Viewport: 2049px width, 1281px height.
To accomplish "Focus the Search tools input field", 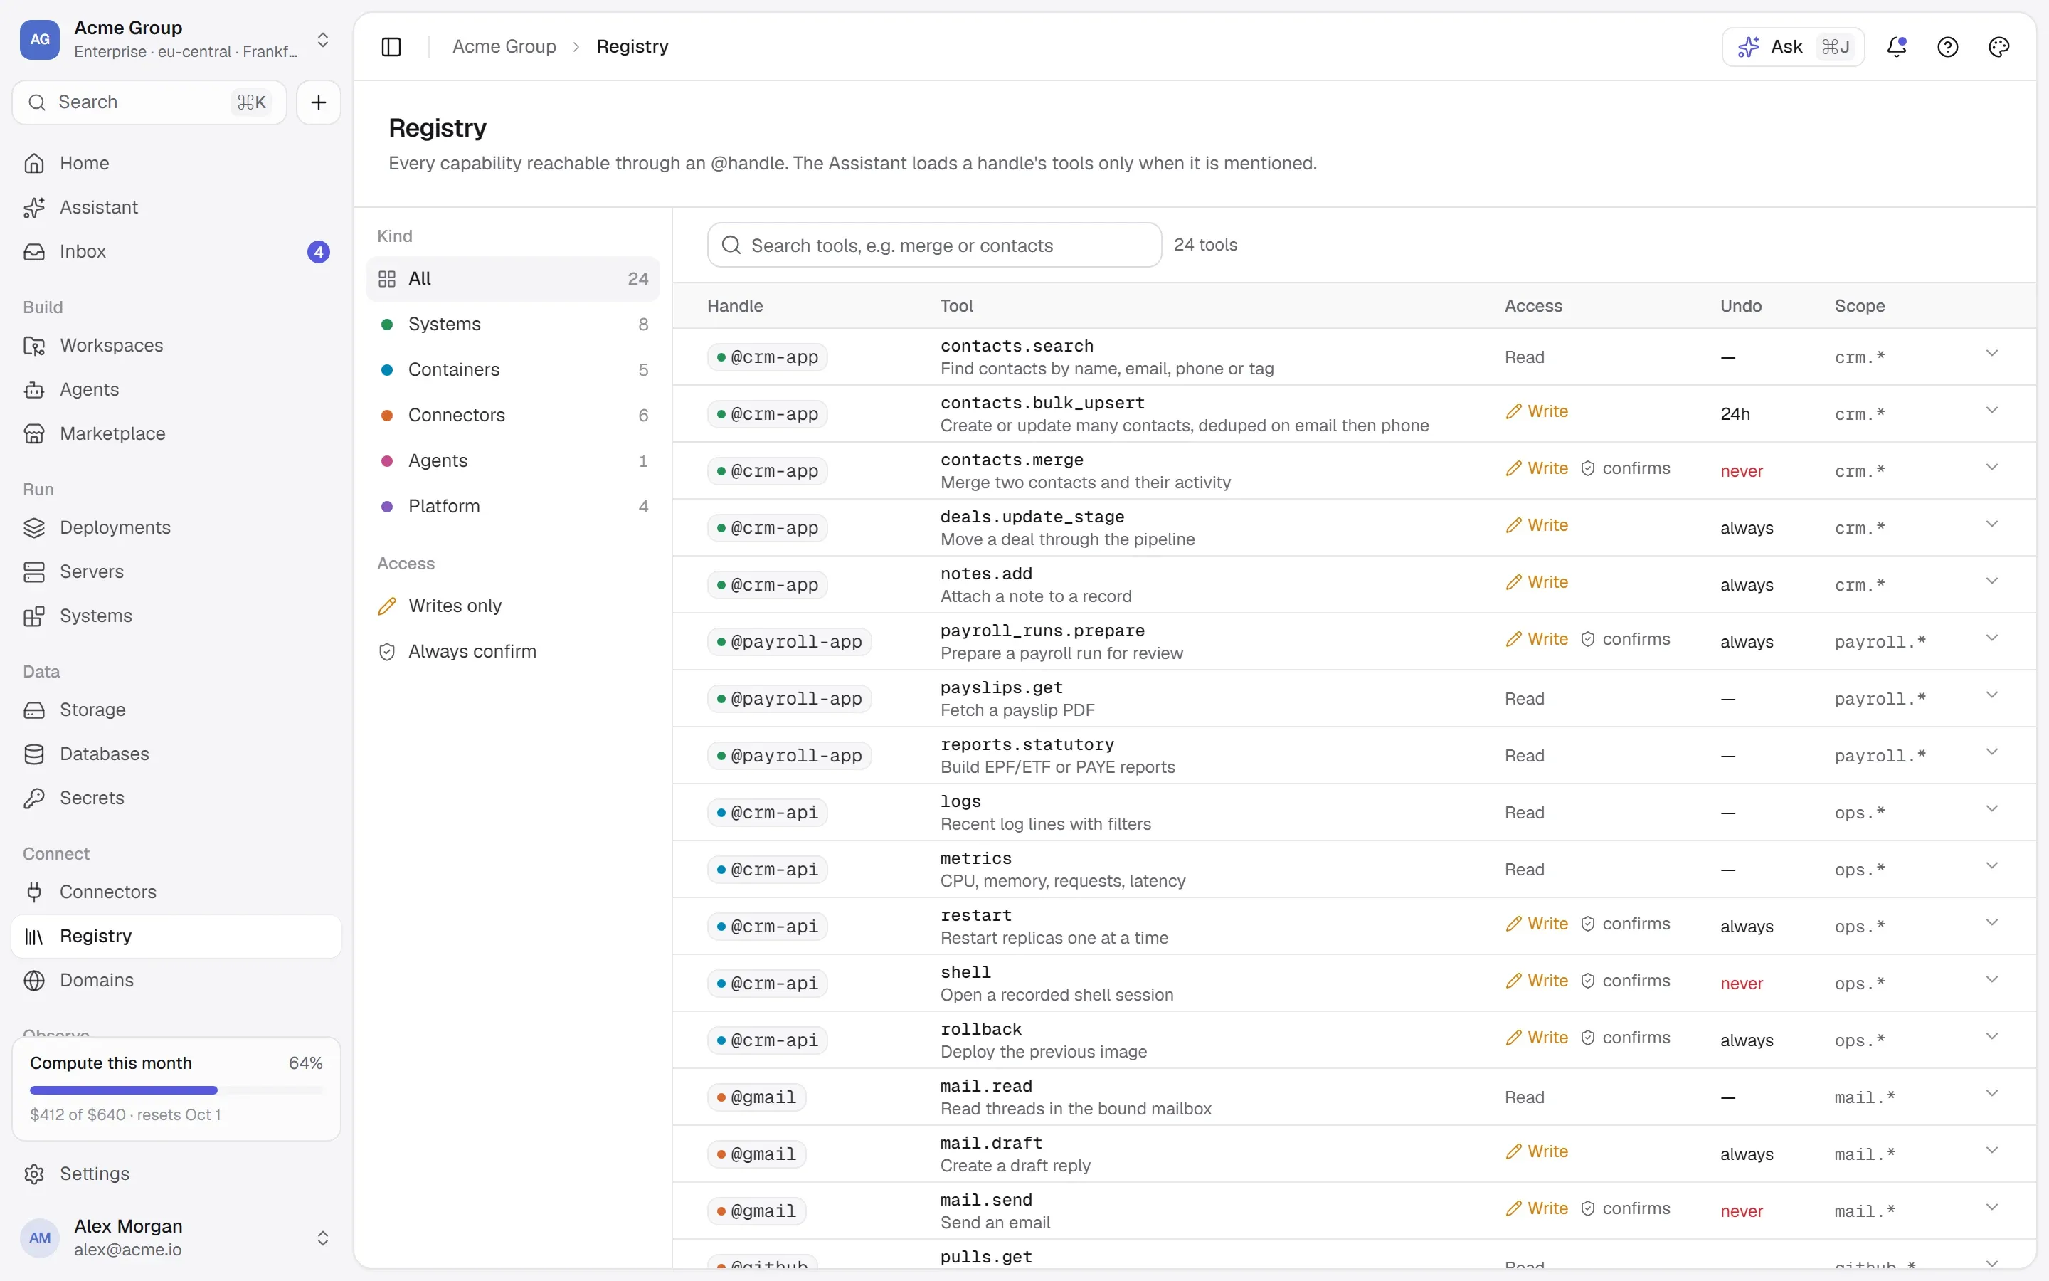I will point(934,245).
